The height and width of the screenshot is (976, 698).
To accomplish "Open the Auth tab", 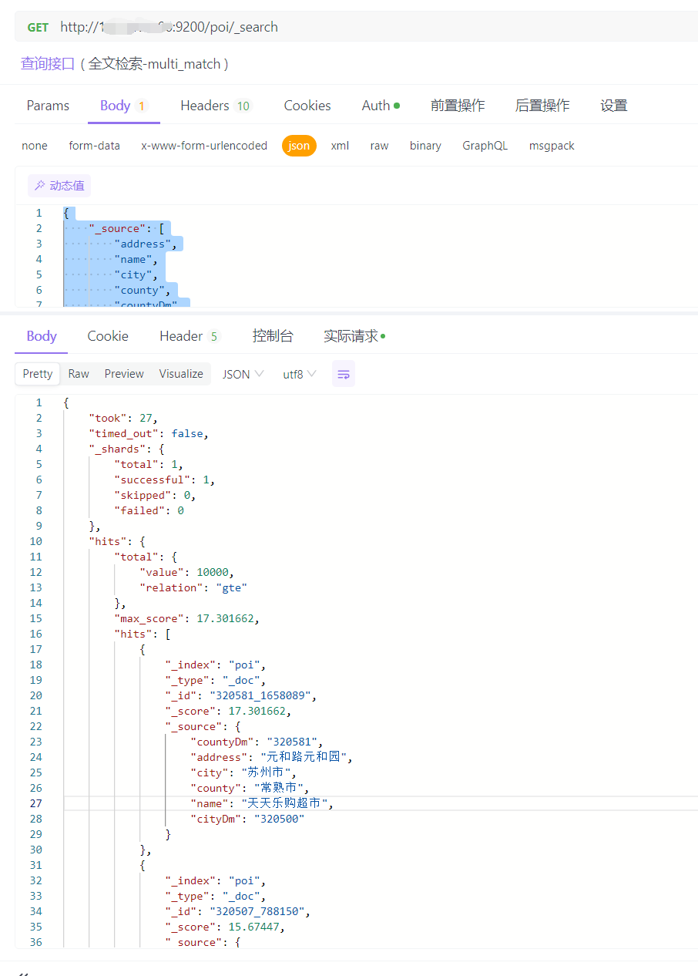I will (x=381, y=106).
